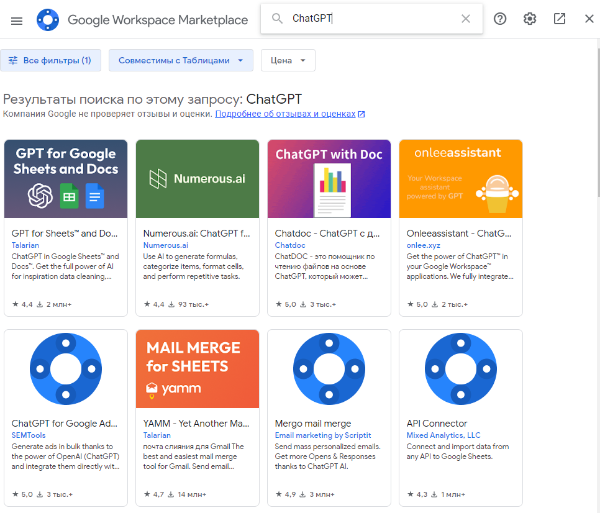600x513 pixels.
Task: Select the ChatGPT with Doc banner image
Action: pos(329,179)
